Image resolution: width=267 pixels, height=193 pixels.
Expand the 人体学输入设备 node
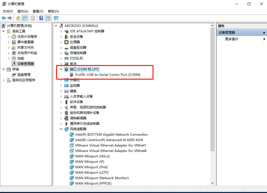click(x=61, y=96)
